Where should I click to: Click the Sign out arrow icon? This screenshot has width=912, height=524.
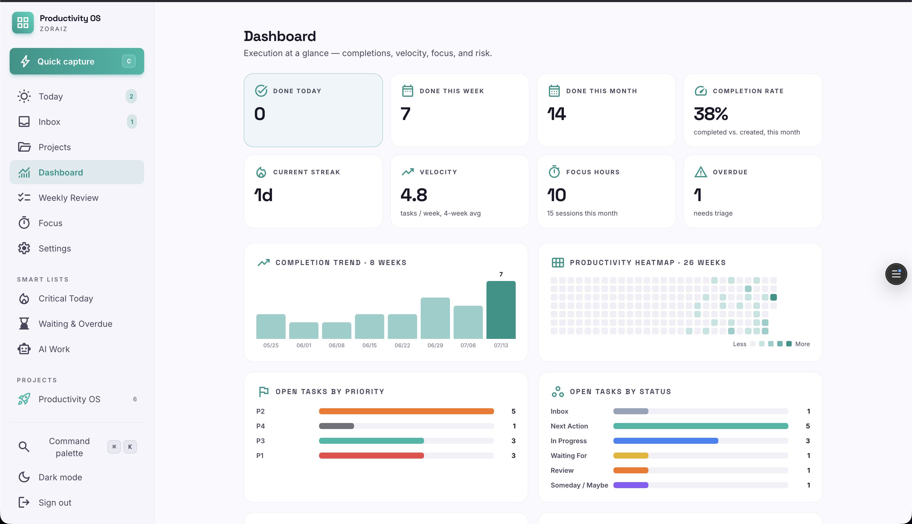click(x=24, y=502)
